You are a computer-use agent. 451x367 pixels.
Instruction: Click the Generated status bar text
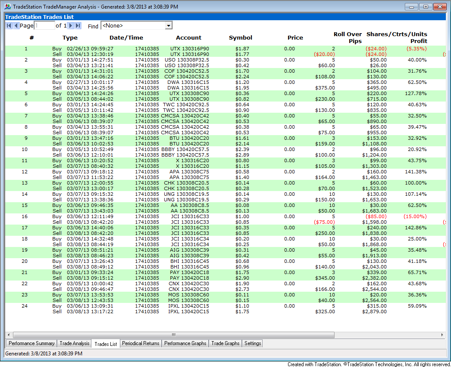(x=44, y=354)
